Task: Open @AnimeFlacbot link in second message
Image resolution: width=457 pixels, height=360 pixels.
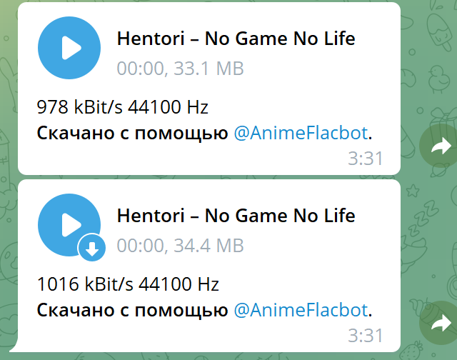Action: [301, 310]
